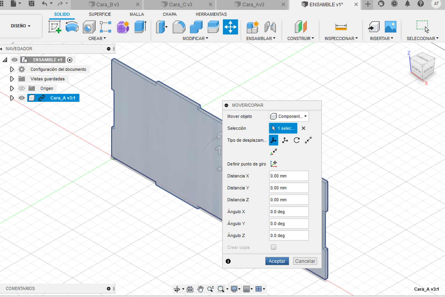Click the Look At icon in navigation bar
445x297 pixels.
coord(190,289)
